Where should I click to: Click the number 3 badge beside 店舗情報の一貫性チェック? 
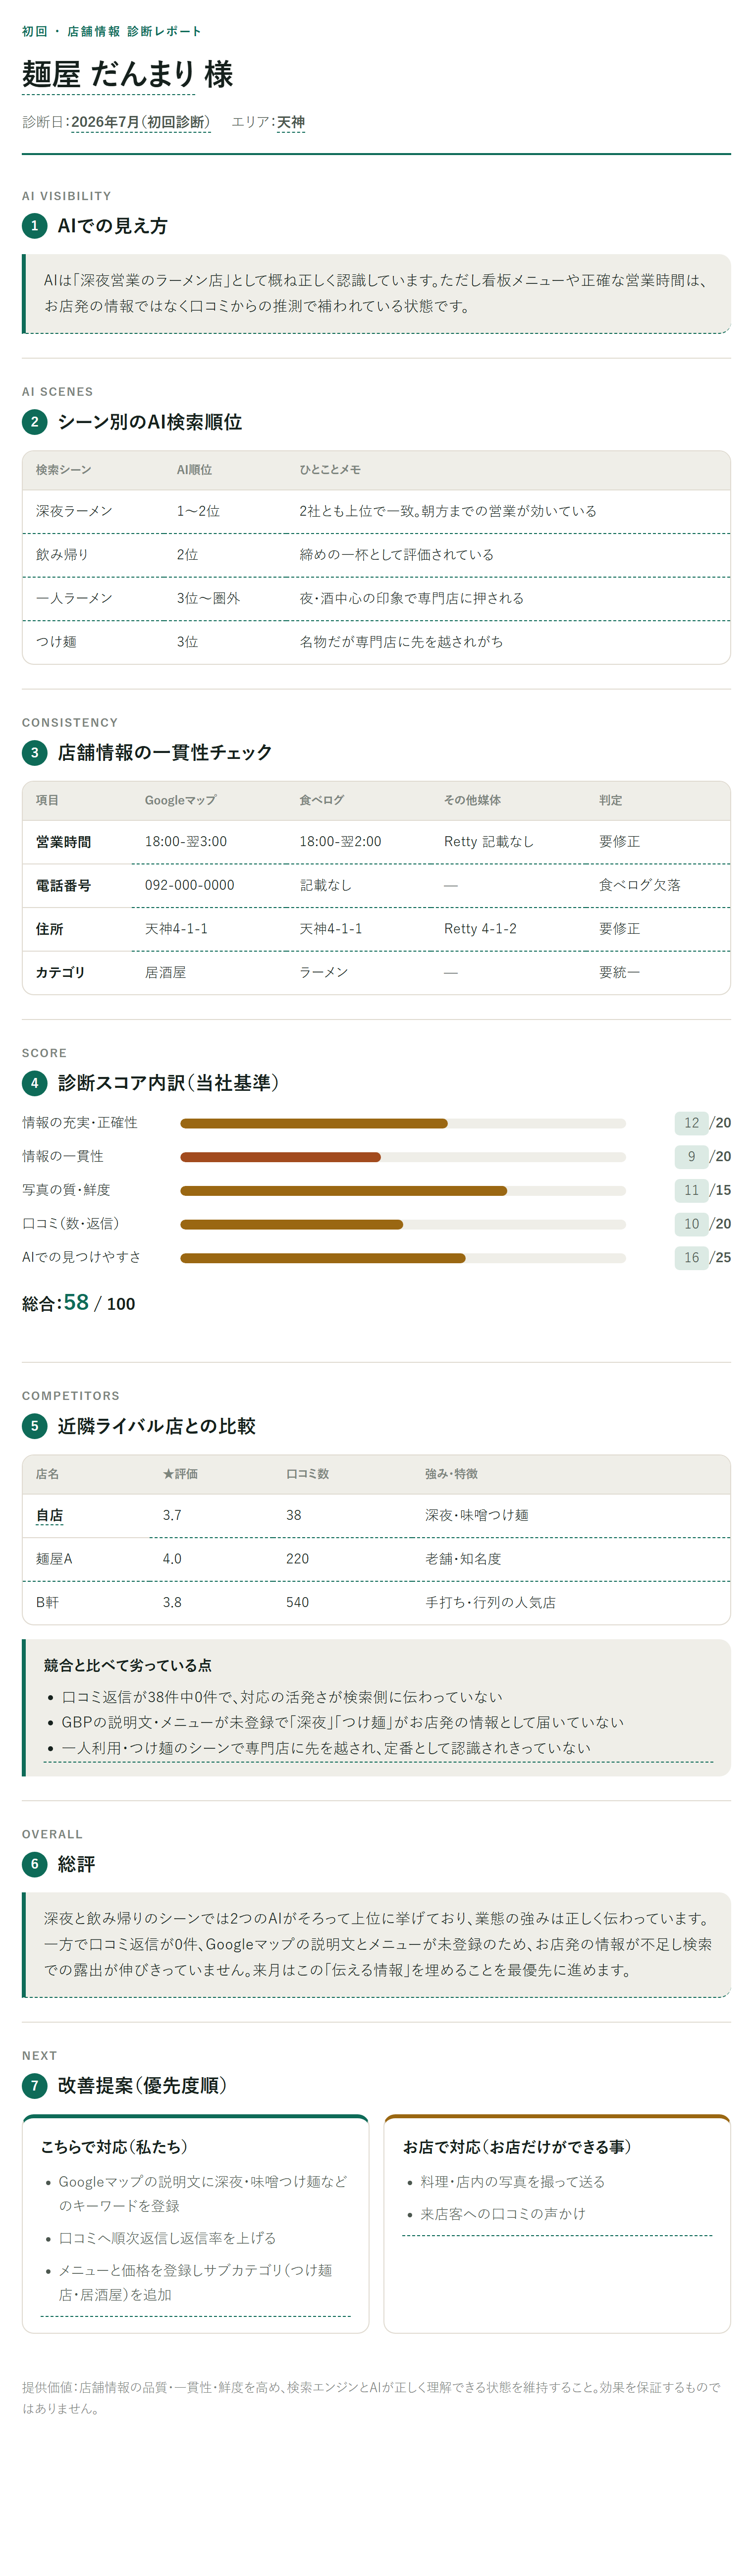34,752
